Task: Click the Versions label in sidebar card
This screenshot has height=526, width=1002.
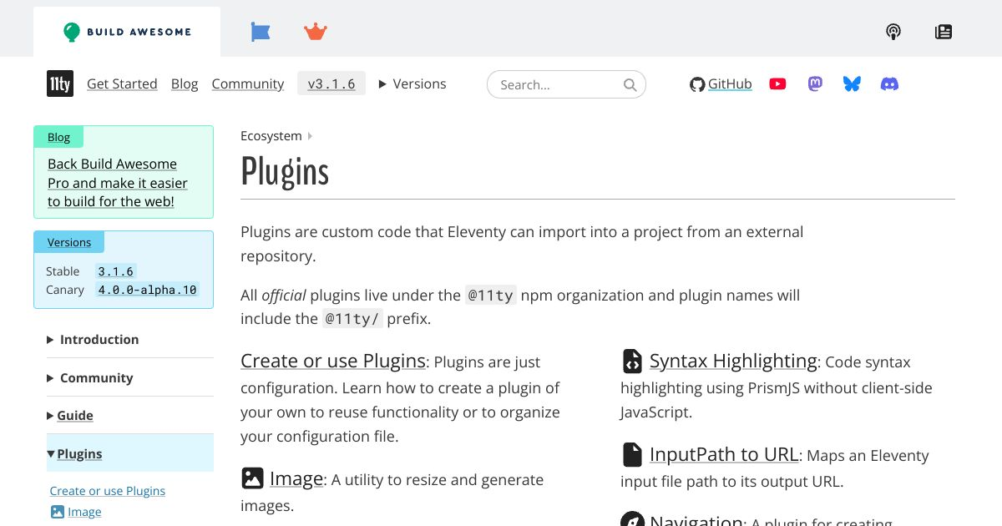Action: click(69, 242)
